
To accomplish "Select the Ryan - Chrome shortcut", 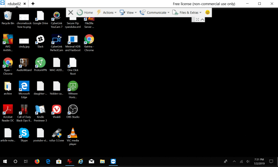I will point(8,66).
